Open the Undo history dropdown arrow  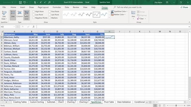pyautogui.click(x=27, y=2)
